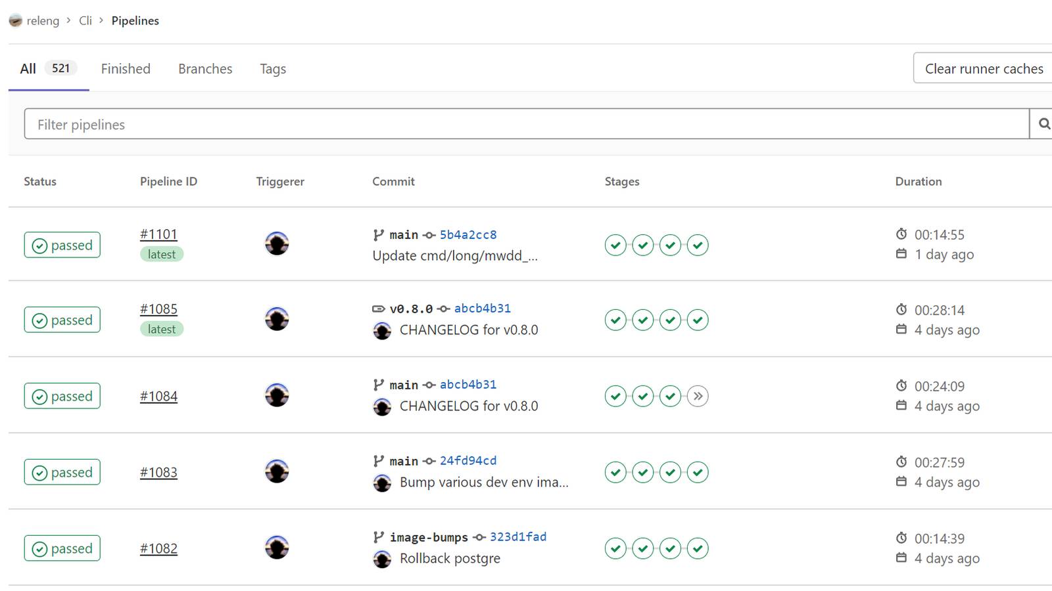Open second stage icon of pipeline #1085
This screenshot has width=1052, height=591.
pos(643,320)
